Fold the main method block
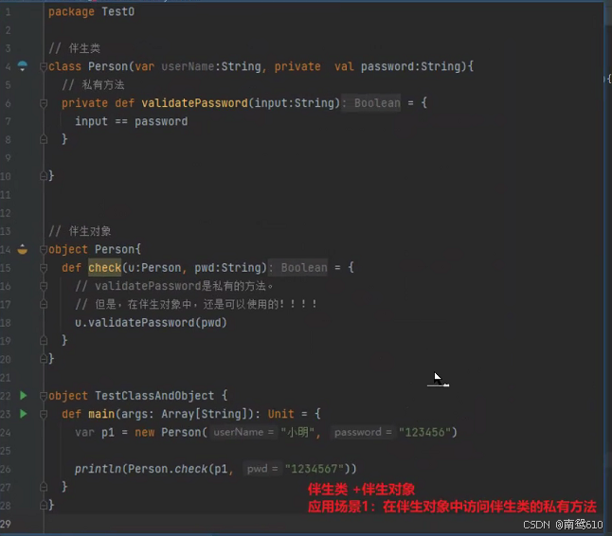This screenshot has height=536, width=612. (x=44, y=414)
